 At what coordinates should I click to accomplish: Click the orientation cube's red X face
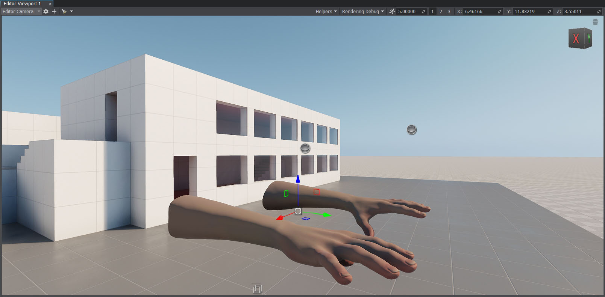point(576,38)
